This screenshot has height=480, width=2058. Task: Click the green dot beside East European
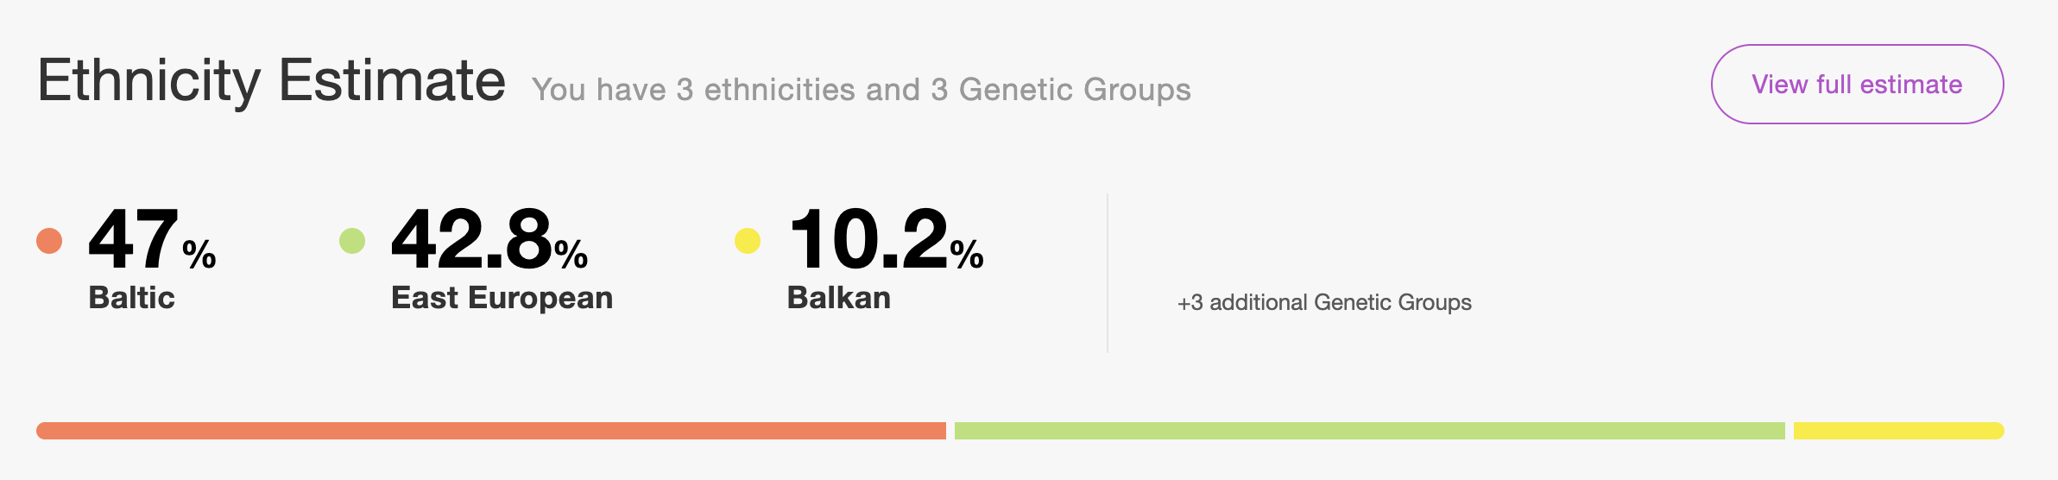[352, 241]
